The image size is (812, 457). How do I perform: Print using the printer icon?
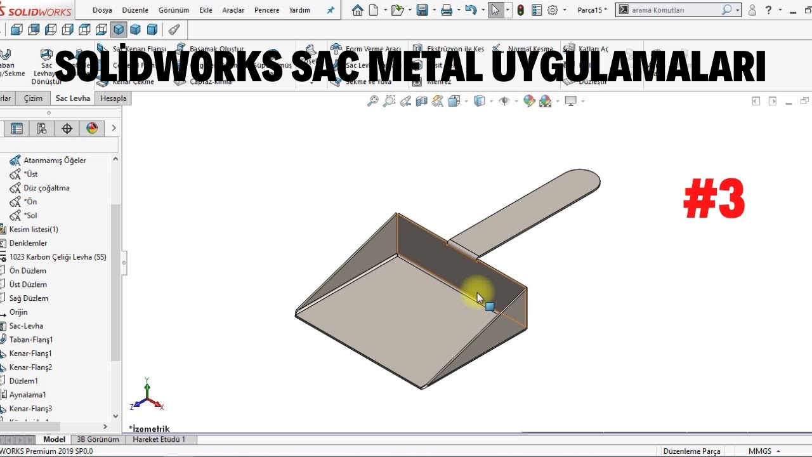point(447,10)
